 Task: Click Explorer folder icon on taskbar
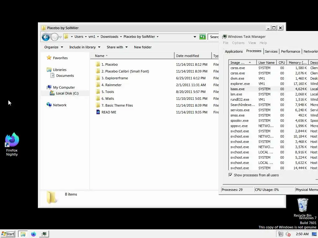pos(23,234)
